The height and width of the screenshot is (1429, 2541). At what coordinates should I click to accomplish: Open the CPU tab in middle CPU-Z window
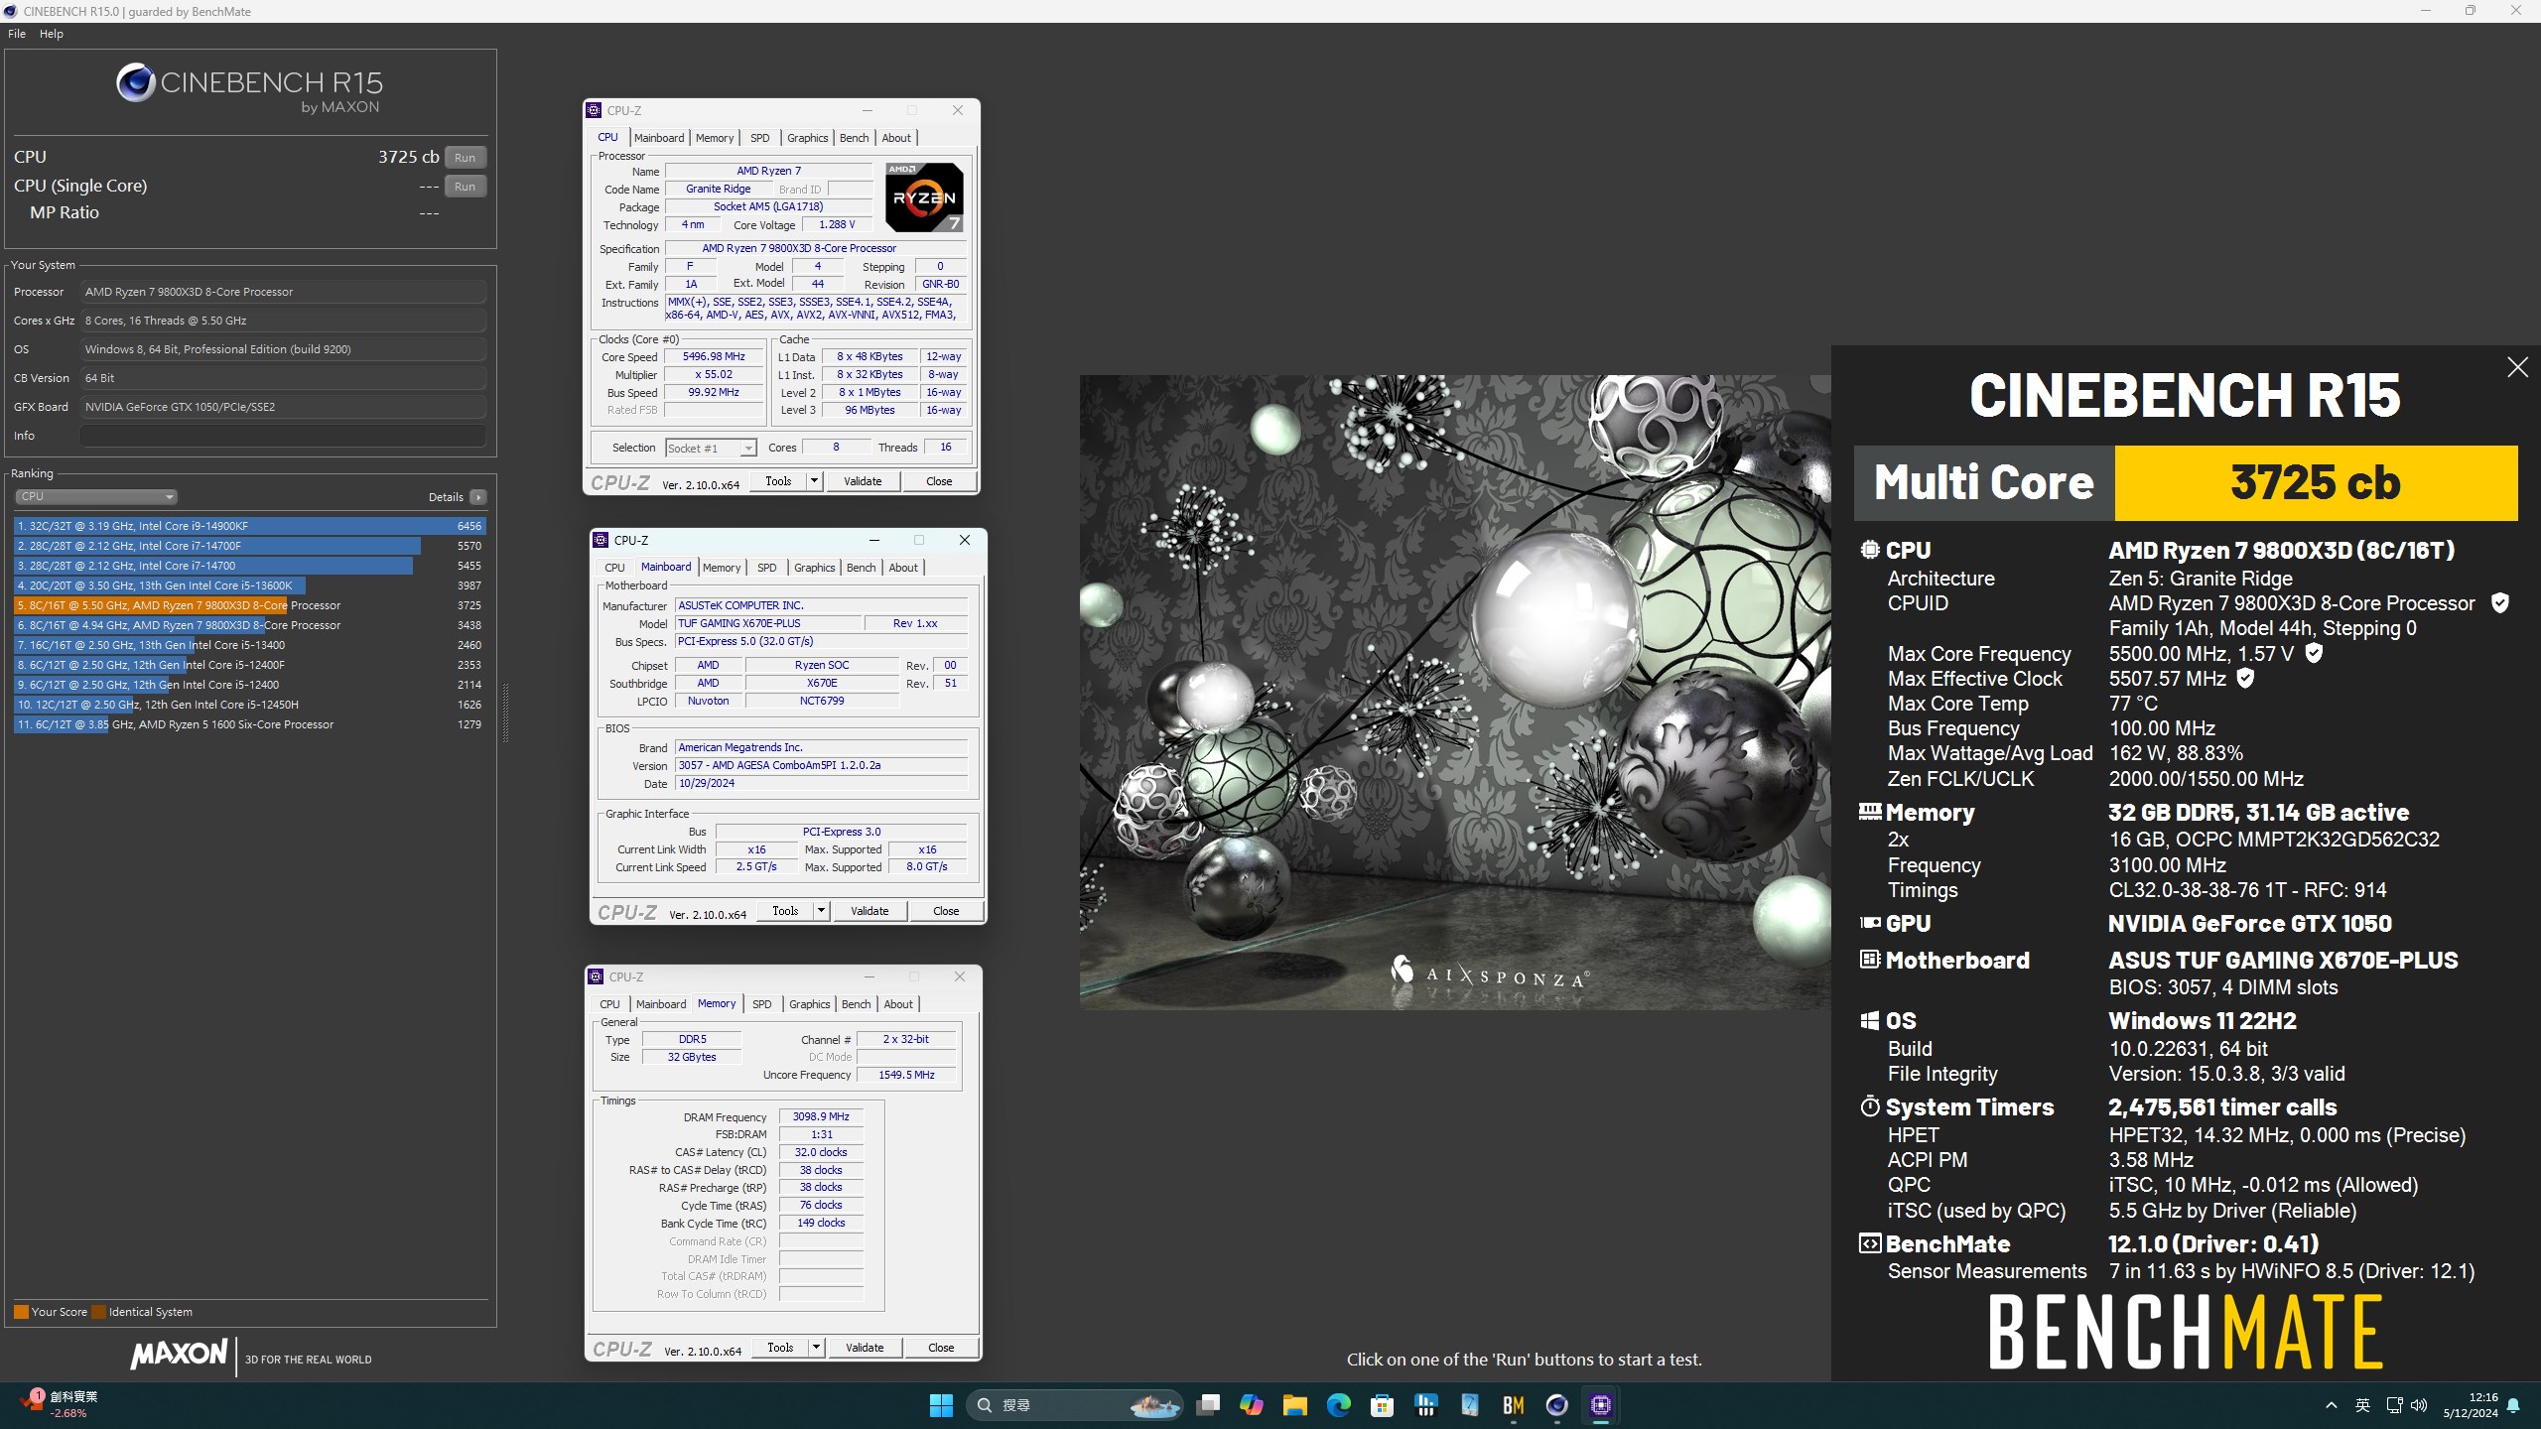pos(614,568)
